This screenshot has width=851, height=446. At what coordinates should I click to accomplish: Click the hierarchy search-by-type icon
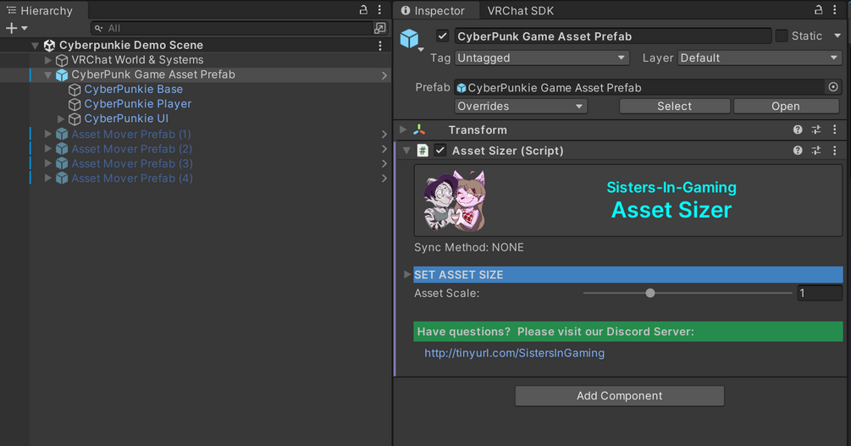380,28
